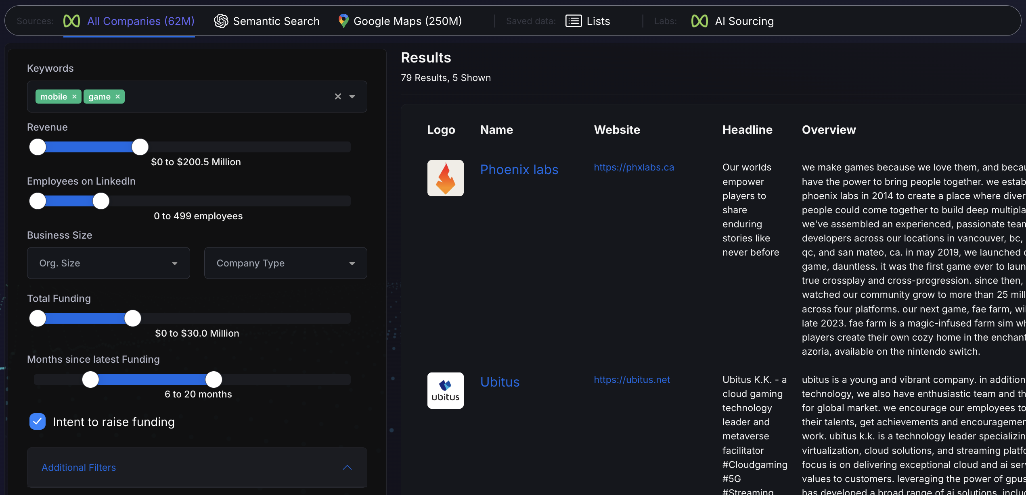Open saved Lists
Screen dimensions: 1026x495
pos(588,21)
